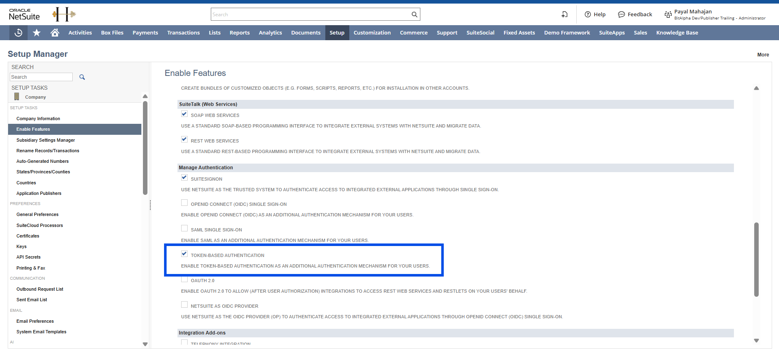
Task: Toggle Token-Based Authentication checkbox
Action: pyautogui.click(x=184, y=254)
